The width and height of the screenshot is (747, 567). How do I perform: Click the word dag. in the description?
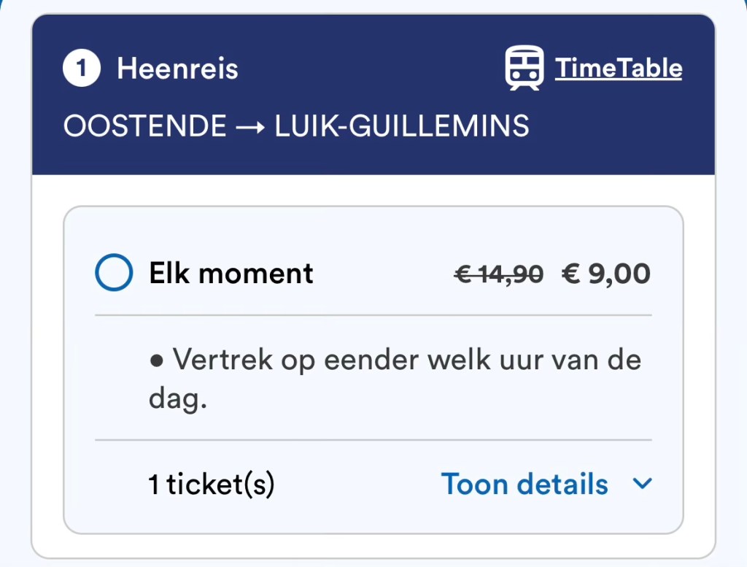tap(179, 401)
